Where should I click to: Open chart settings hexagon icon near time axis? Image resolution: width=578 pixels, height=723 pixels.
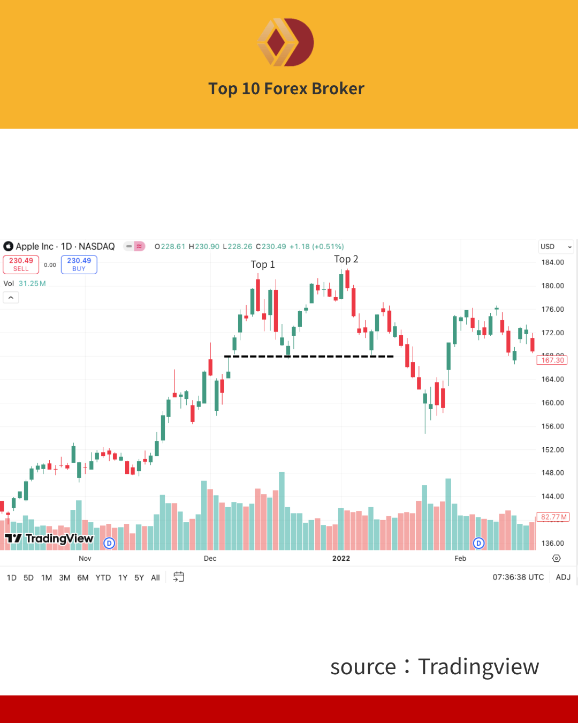point(557,558)
